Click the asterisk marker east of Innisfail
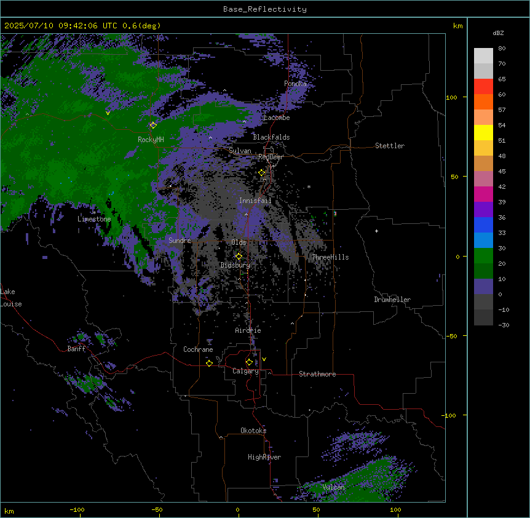This screenshot has height=518, width=530. (309, 186)
